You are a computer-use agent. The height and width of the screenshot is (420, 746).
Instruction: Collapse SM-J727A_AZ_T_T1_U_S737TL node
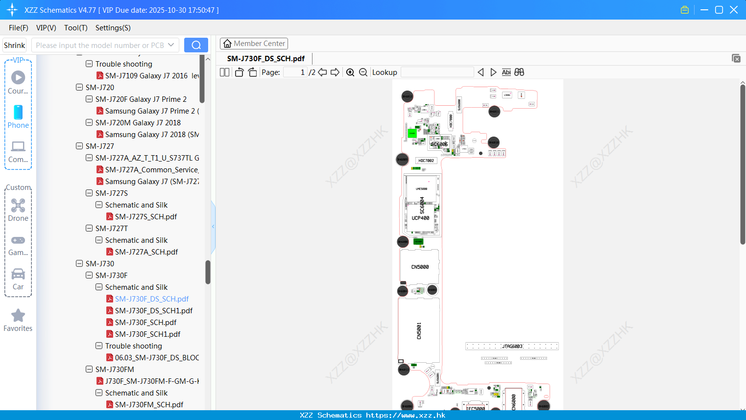(89, 158)
